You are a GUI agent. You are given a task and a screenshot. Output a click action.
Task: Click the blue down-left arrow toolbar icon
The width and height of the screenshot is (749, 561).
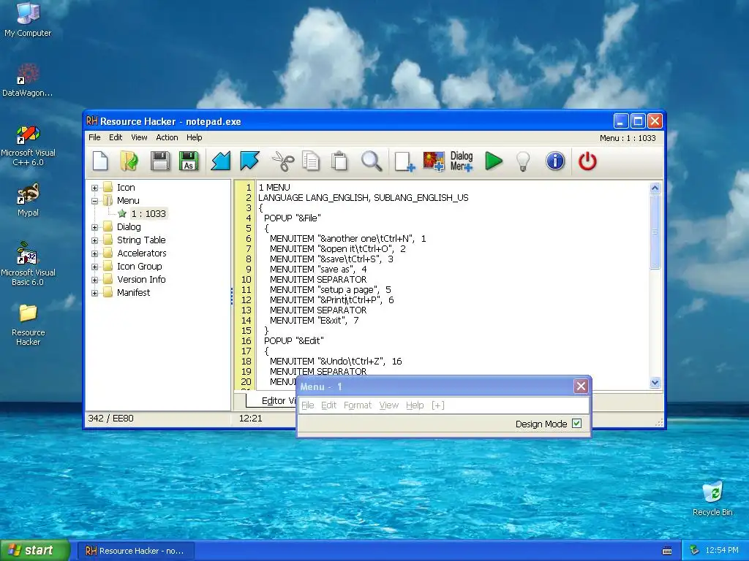(x=221, y=161)
